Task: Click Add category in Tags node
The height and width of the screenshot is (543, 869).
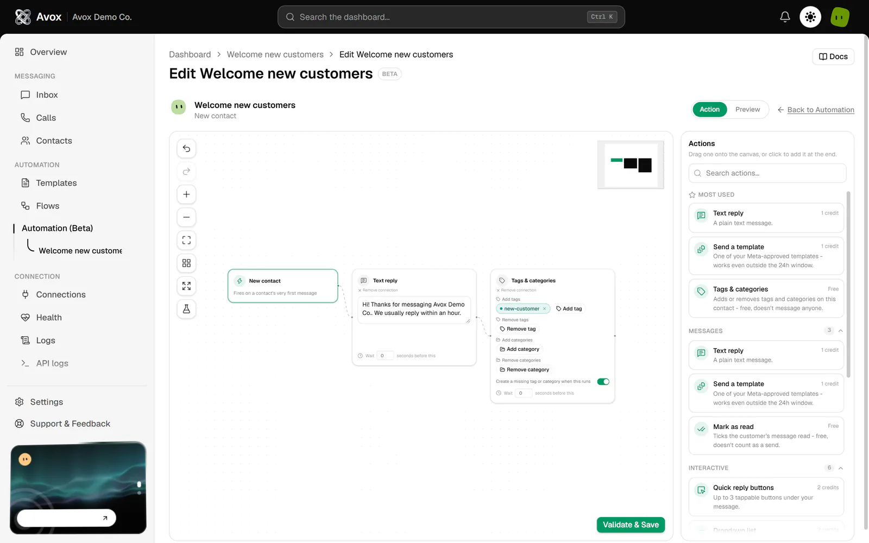Action: [519, 349]
